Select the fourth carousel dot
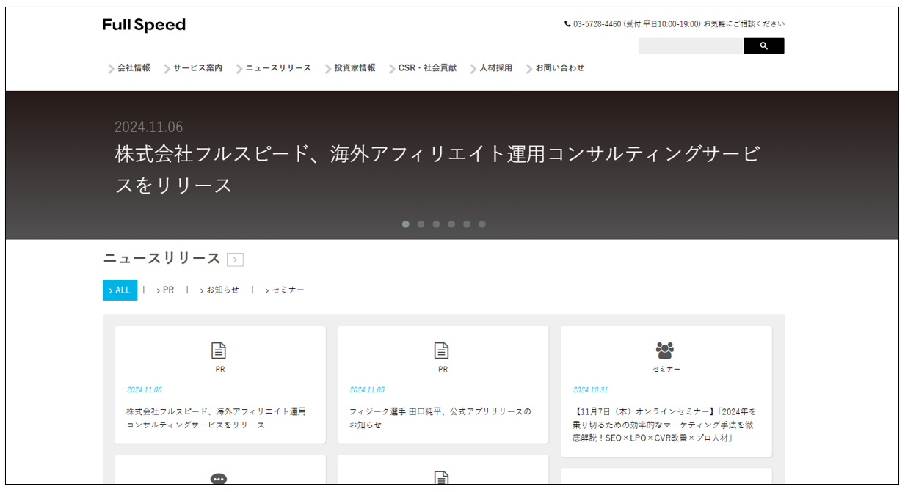 tap(451, 224)
